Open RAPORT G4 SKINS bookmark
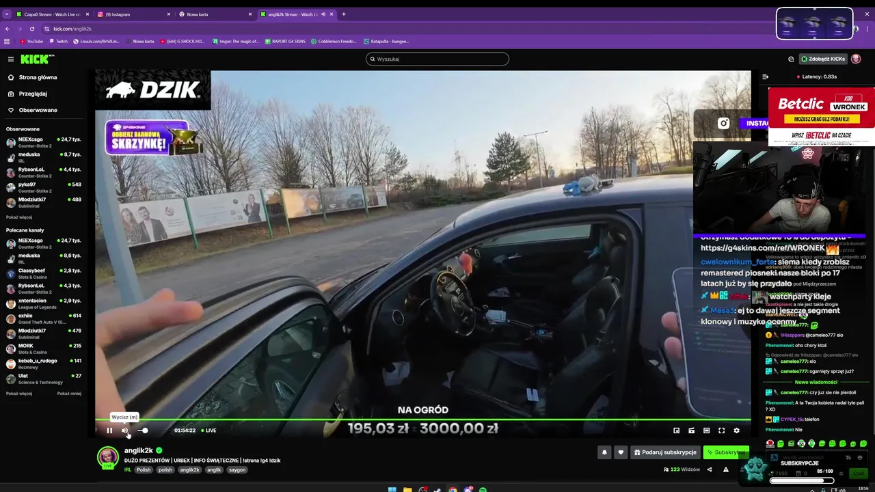 pyautogui.click(x=285, y=42)
